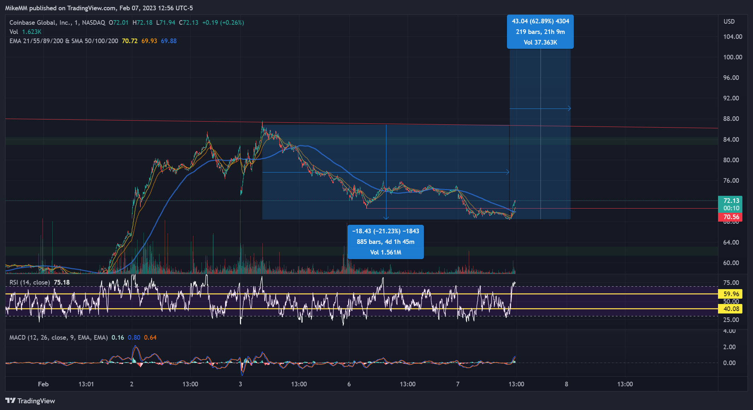Image resolution: width=753 pixels, height=410 pixels.
Task: Click the orange EMA value 69.93
Action: tap(149, 41)
